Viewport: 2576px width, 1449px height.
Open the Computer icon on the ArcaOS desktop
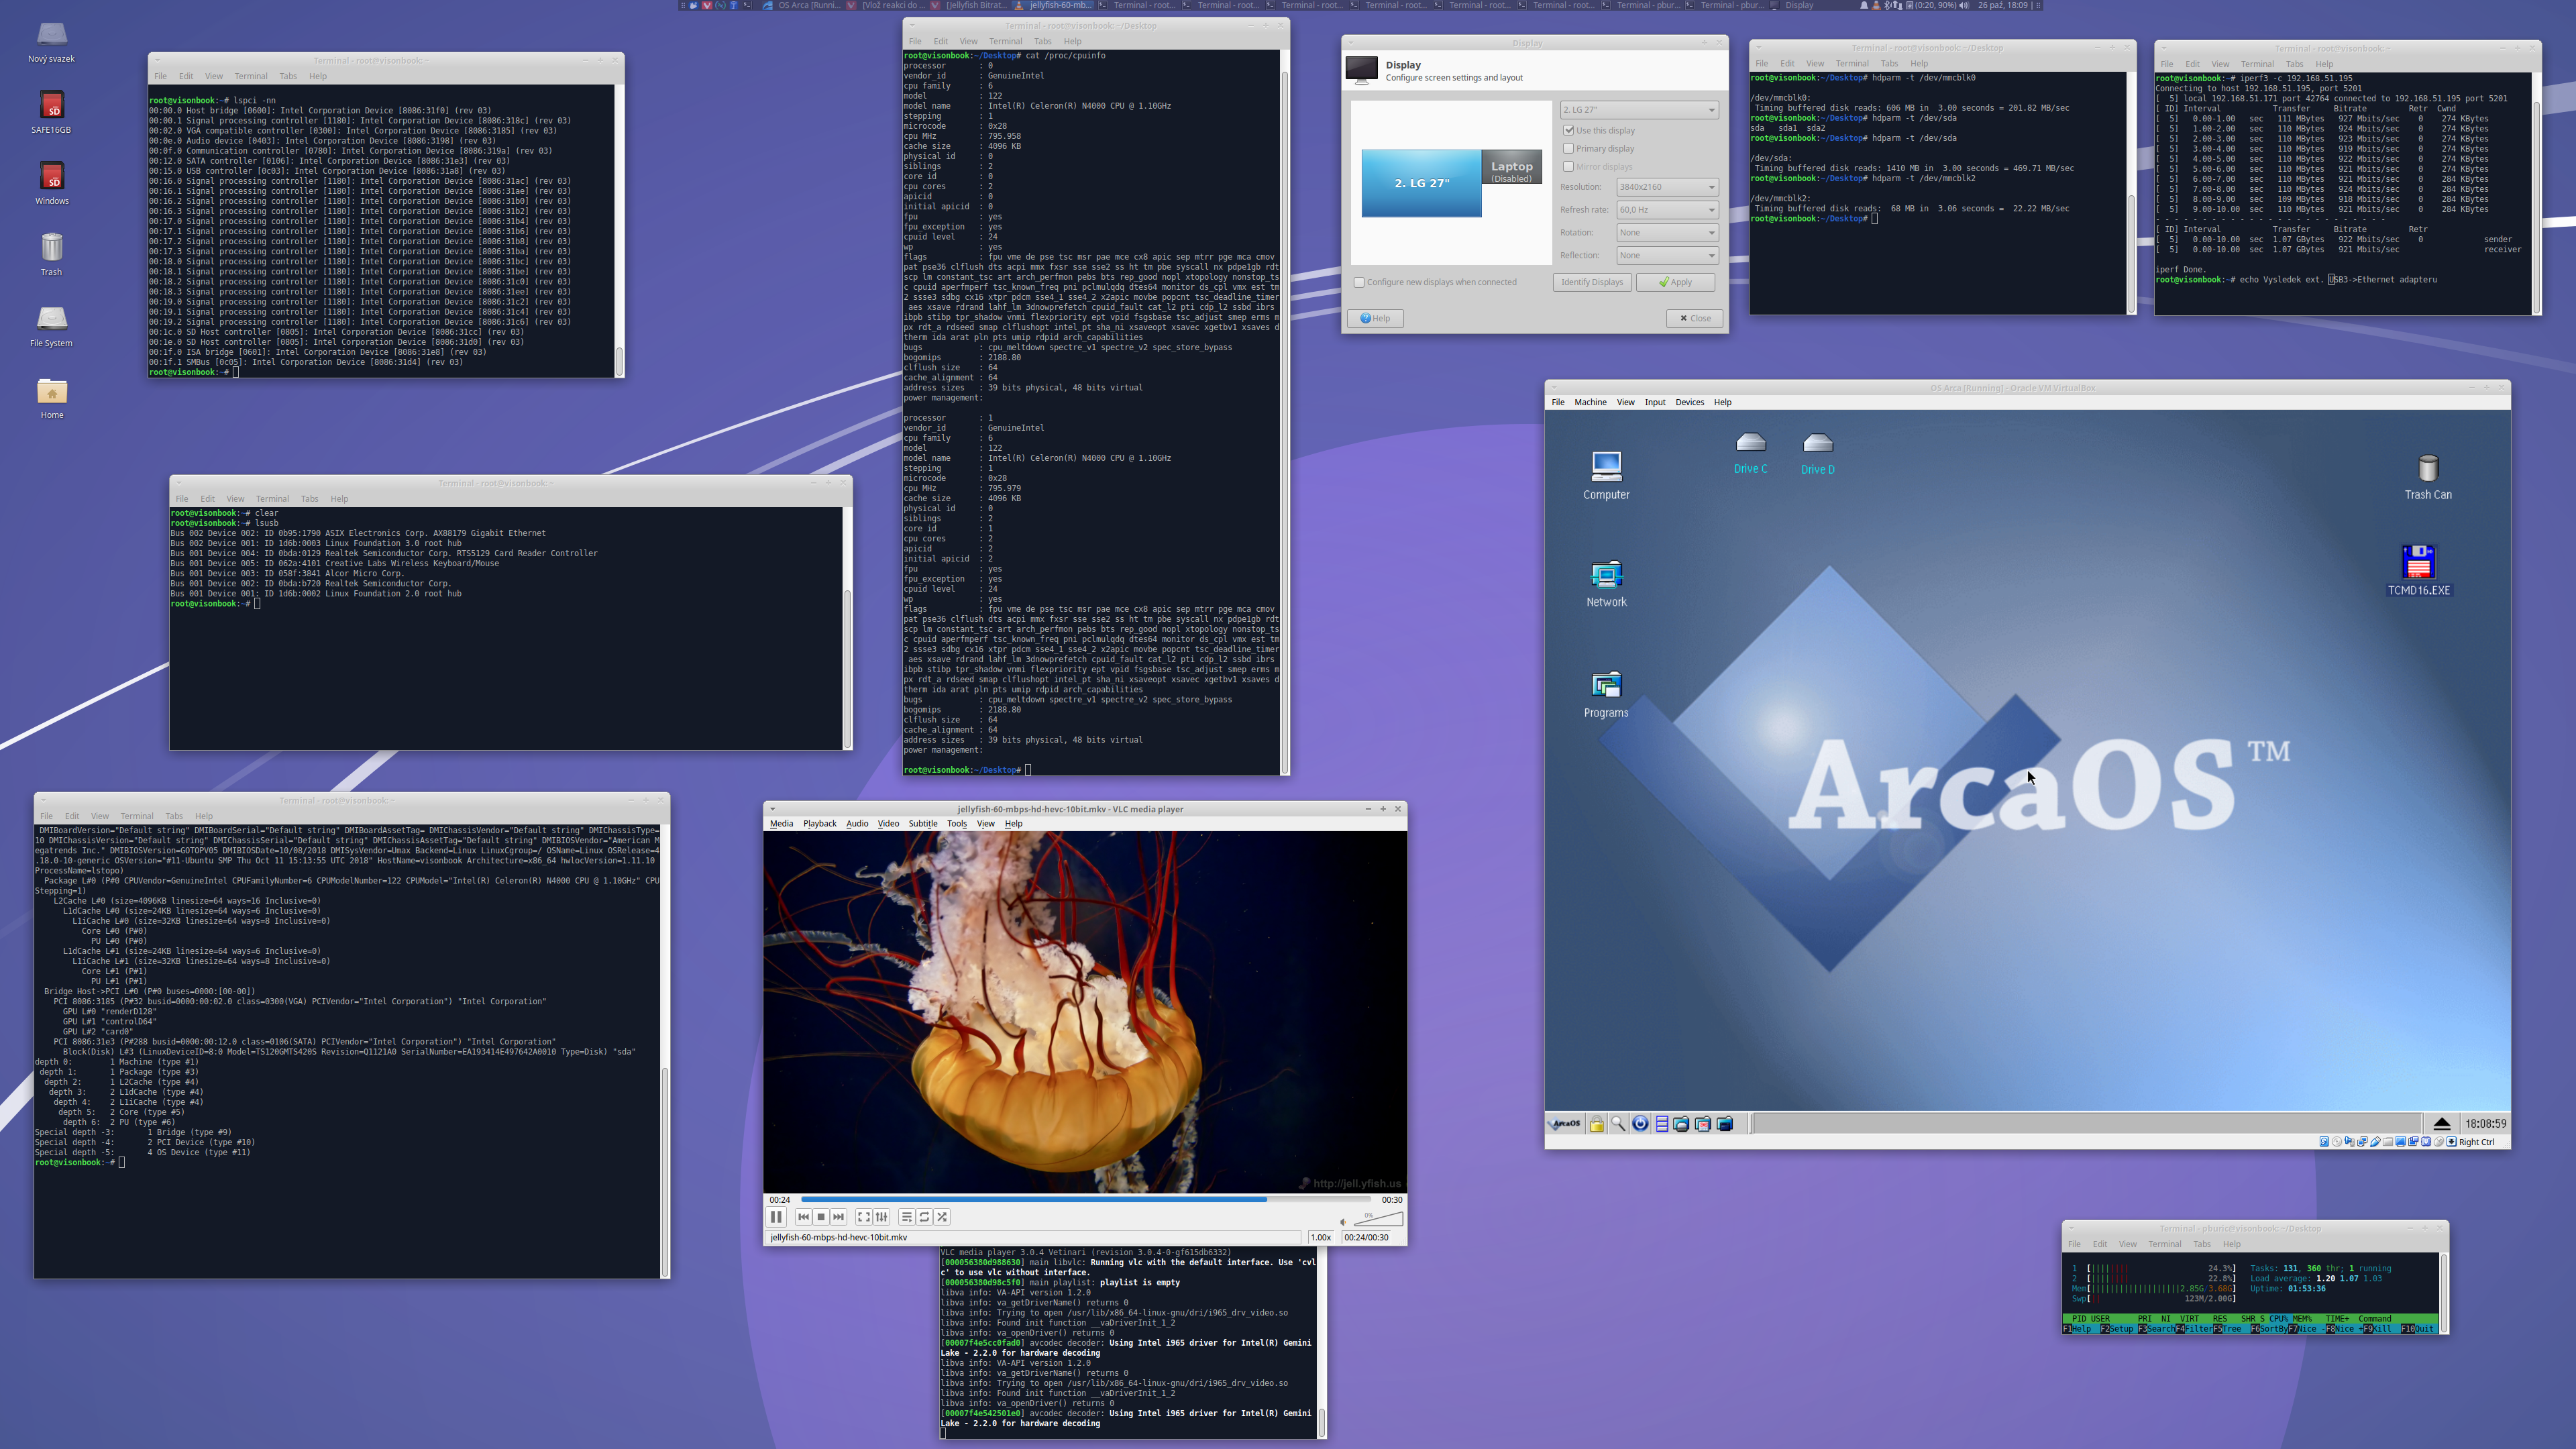click(x=1606, y=476)
